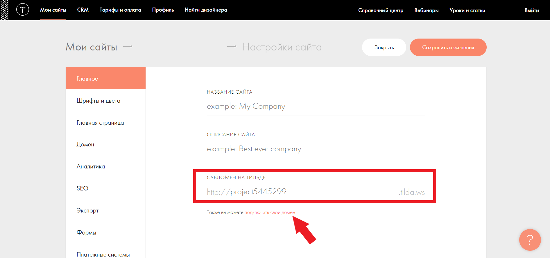Select the Главное settings tab

[105, 78]
